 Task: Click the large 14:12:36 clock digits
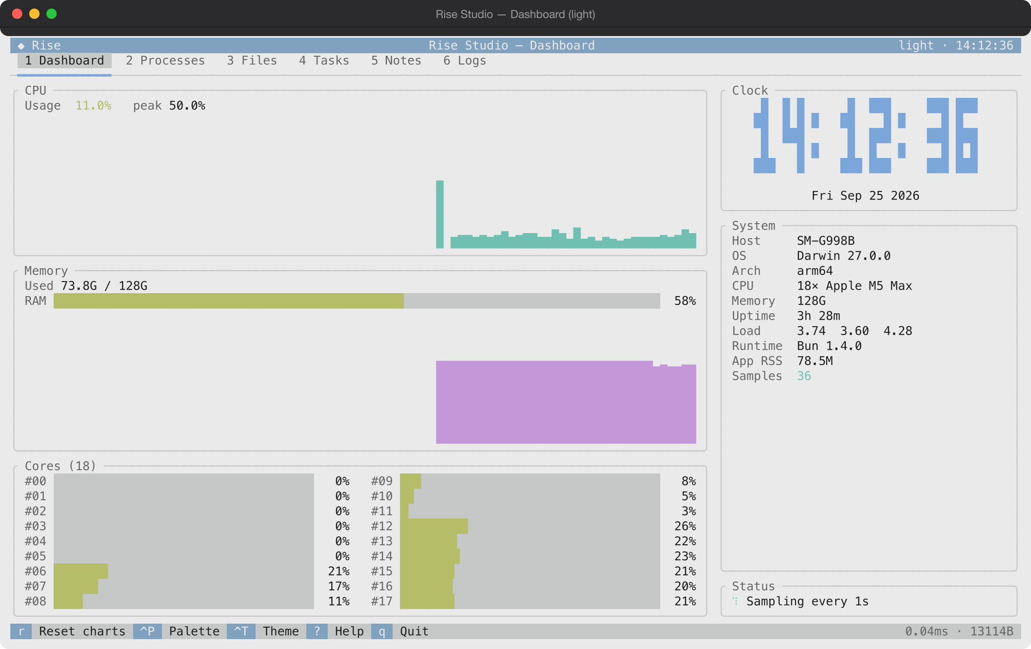click(x=866, y=136)
